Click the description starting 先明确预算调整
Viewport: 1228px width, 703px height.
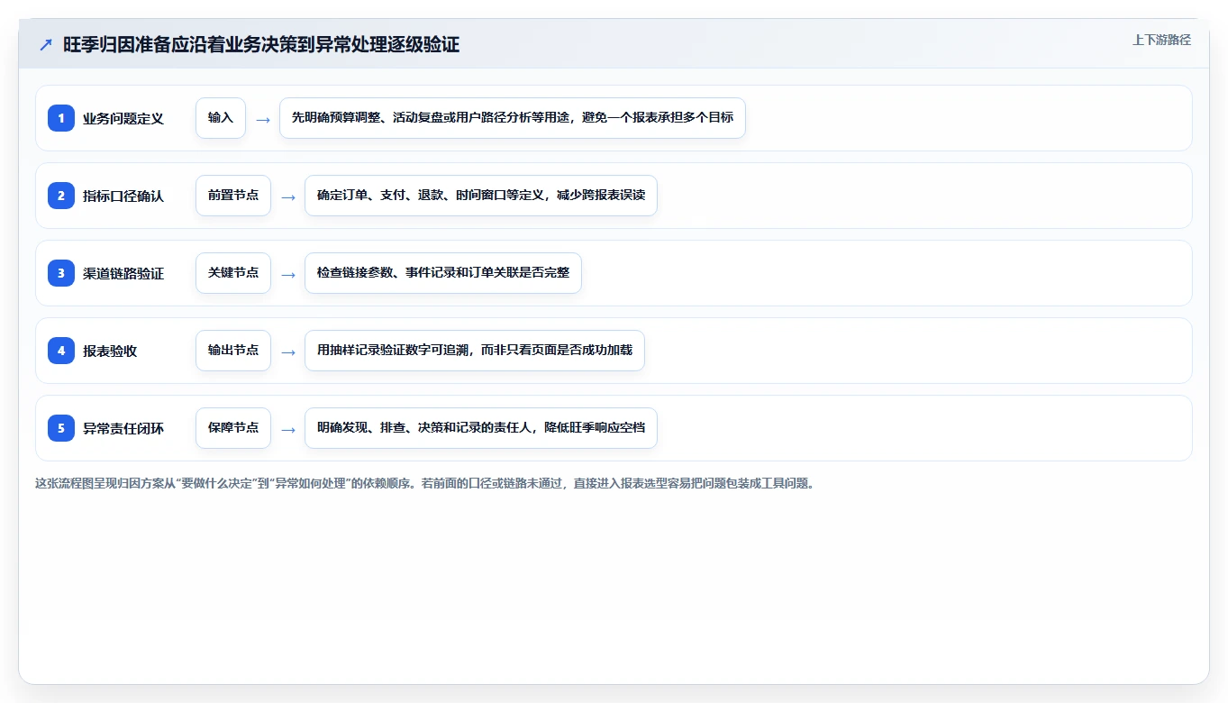[x=513, y=118]
